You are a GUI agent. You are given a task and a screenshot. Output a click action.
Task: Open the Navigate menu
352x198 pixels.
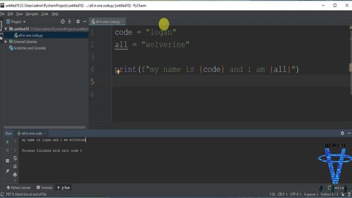click(x=32, y=14)
